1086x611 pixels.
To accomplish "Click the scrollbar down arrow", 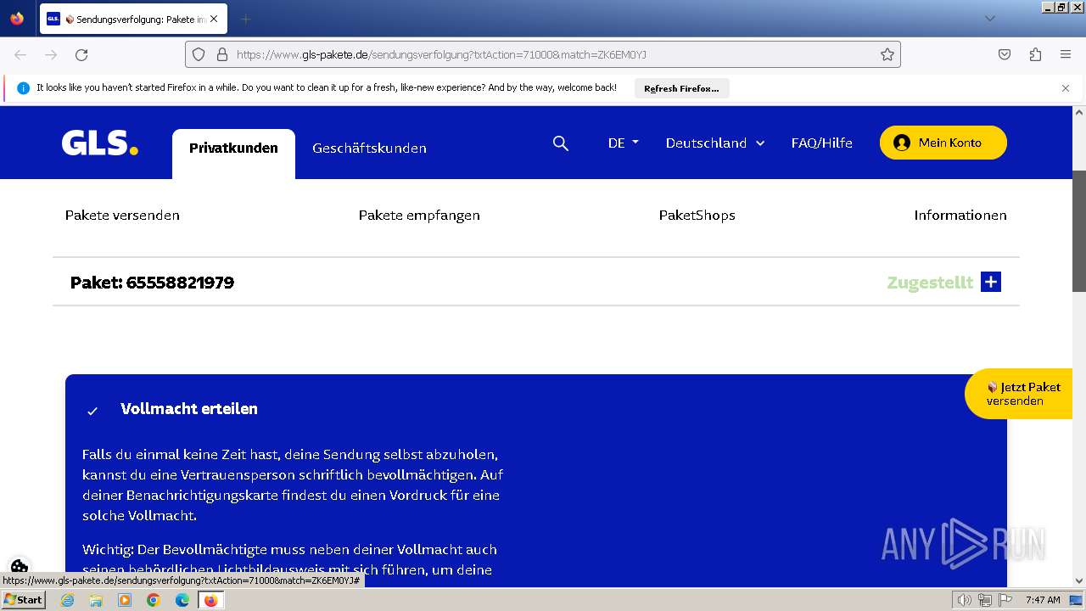I will tap(1079, 581).
